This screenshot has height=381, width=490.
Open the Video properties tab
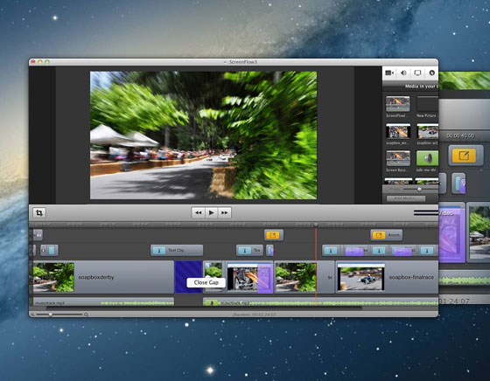click(x=389, y=73)
